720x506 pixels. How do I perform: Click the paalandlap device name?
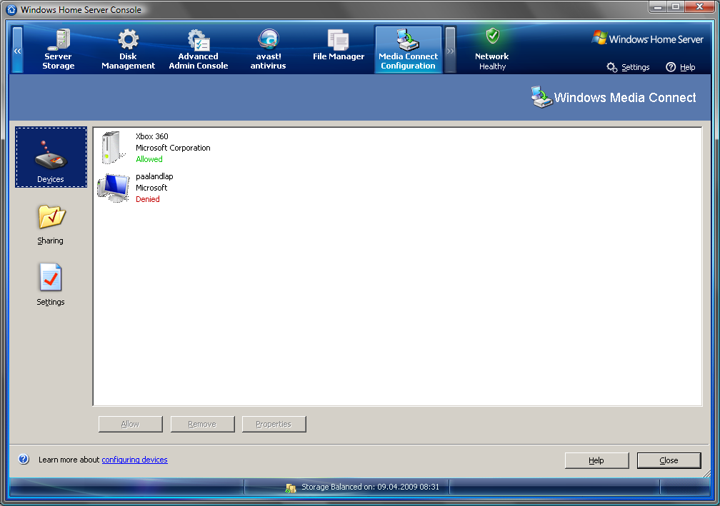coord(154,176)
